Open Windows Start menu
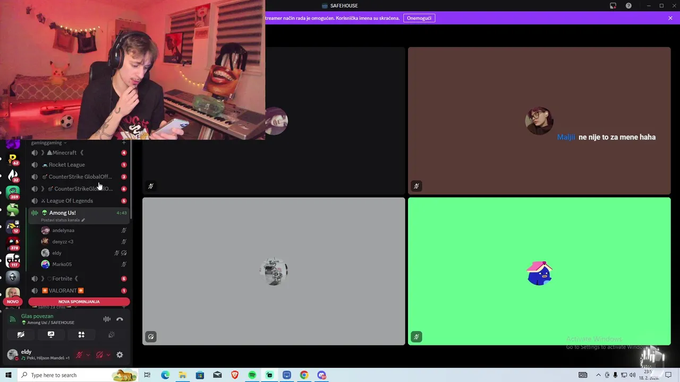The height and width of the screenshot is (382, 680). click(8, 375)
